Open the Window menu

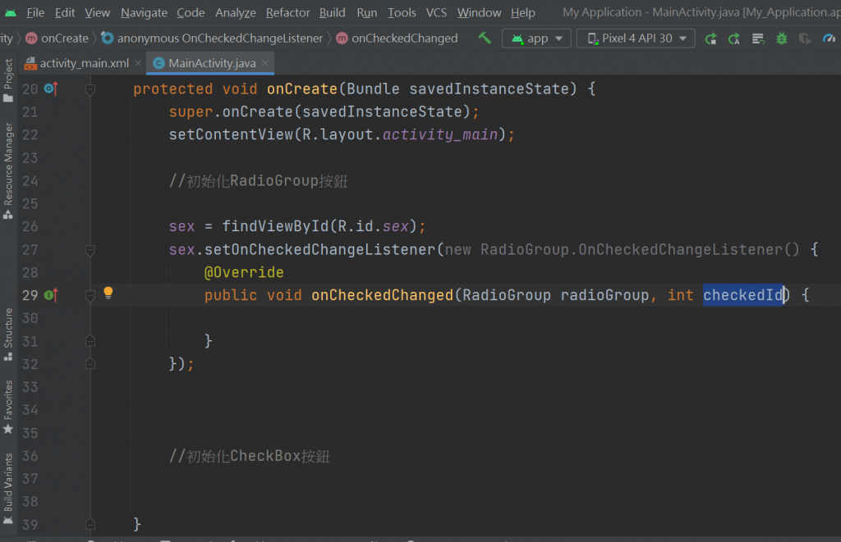[x=479, y=12]
